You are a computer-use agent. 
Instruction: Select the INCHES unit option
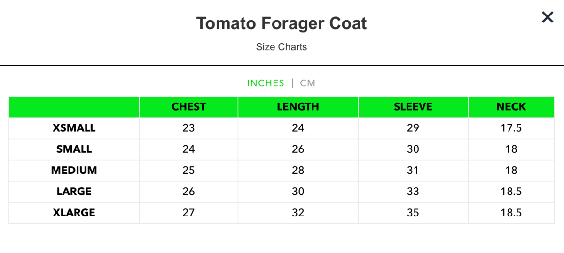click(x=266, y=83)
